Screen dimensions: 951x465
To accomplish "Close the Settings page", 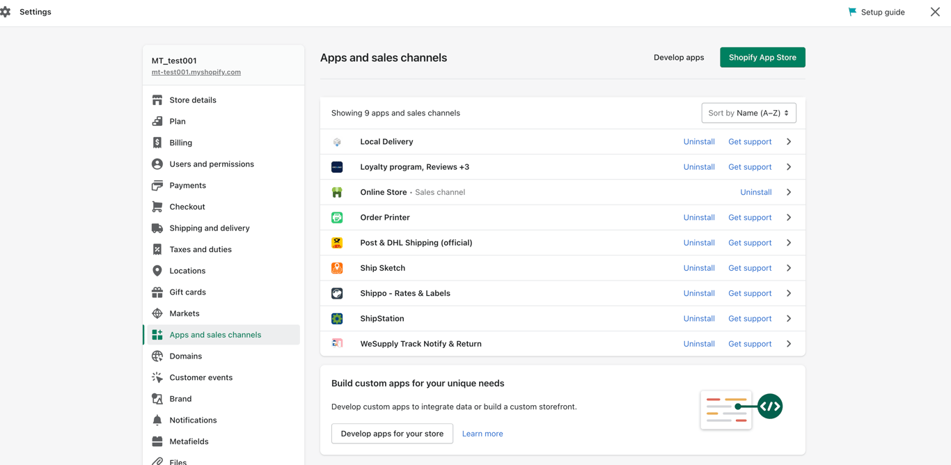I will pyautogui.click(x=935, y=12).
